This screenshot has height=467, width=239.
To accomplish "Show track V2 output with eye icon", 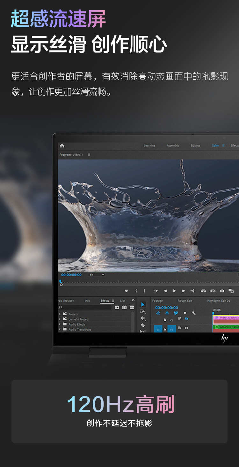I will tap(186, 319).
